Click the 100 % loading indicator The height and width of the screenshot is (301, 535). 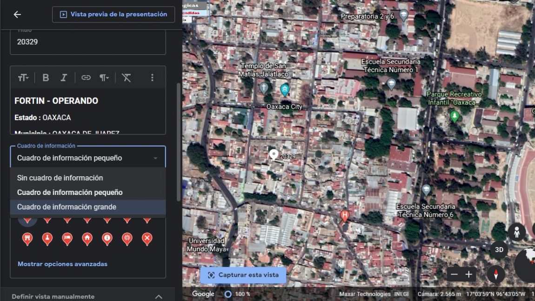pos(237,294)
